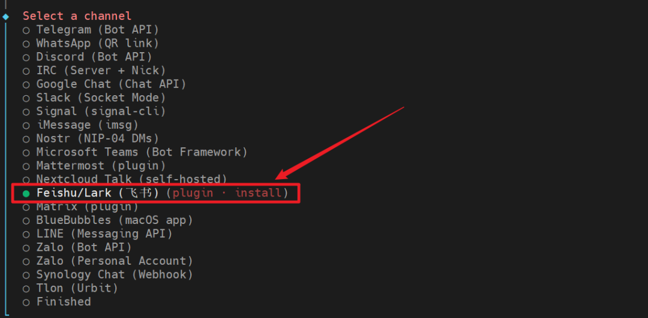Click the green Feishu/Lark selected radio dot

[26, 193]
